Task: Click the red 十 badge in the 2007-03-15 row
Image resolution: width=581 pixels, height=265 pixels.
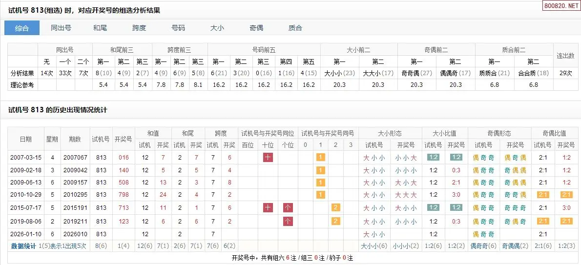Action: pyautogui.click(x=268, y=157)
